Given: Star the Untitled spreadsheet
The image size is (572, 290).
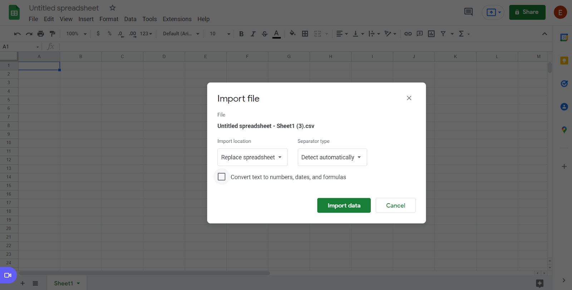Looking at the screenshot, I should (112, 8).
